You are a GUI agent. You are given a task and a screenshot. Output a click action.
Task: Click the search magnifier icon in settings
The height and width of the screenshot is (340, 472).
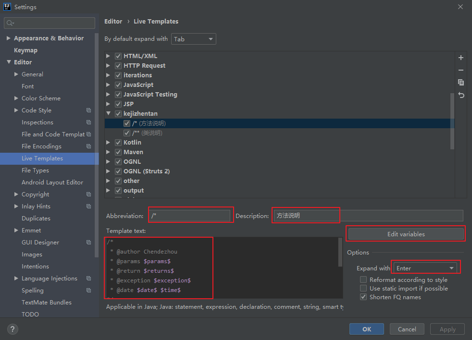click(x=10, y=23)
